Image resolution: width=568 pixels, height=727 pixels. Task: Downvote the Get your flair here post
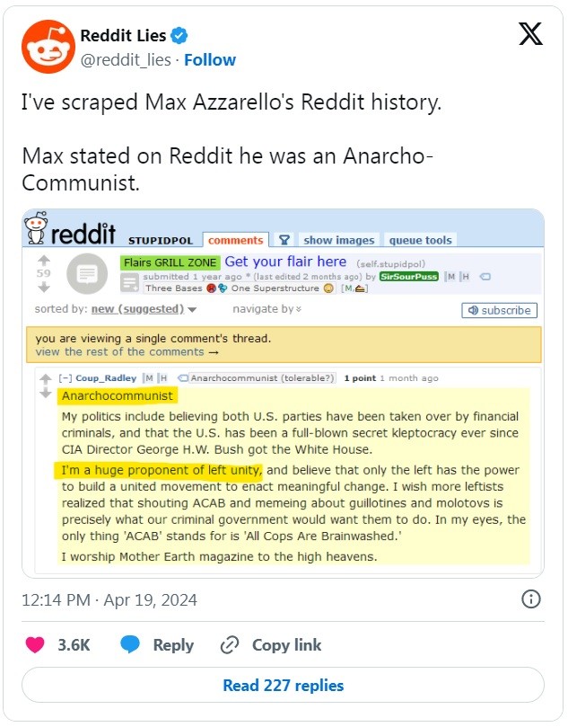(x=43, y=287)
